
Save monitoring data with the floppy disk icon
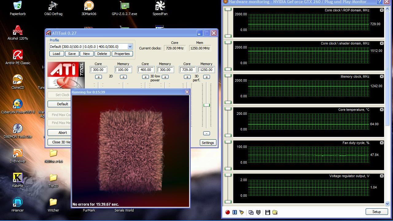[x=267, y=212]
